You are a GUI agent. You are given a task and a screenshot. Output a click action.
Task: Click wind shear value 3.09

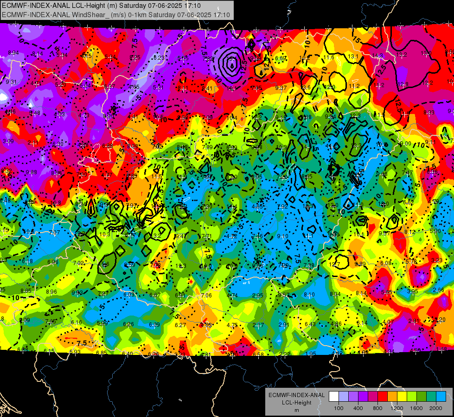(x=8, y=141)
